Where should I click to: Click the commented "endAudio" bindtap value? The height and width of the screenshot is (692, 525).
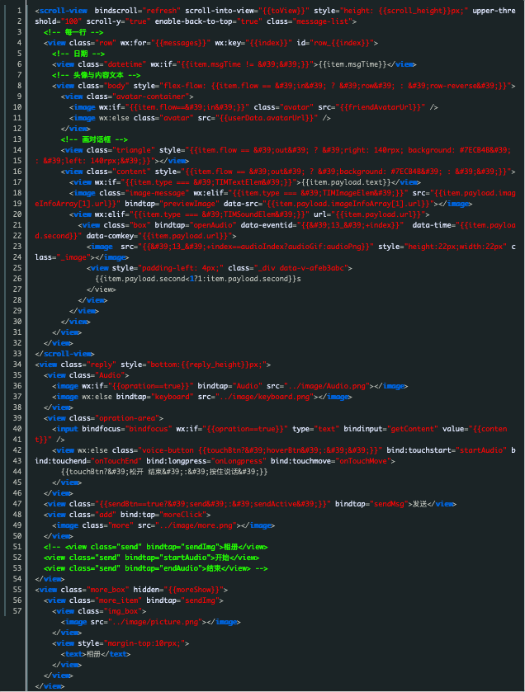(182, 568)
